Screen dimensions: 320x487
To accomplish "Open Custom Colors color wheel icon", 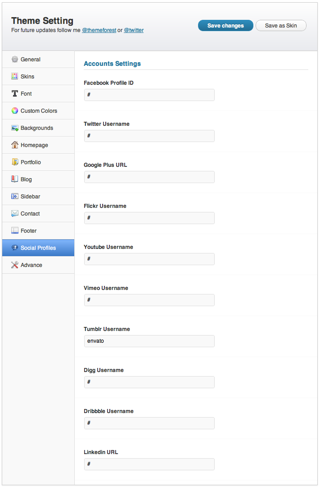I will tap(14, 110).
